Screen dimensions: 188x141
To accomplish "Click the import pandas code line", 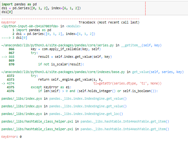I will pos(19,4).
